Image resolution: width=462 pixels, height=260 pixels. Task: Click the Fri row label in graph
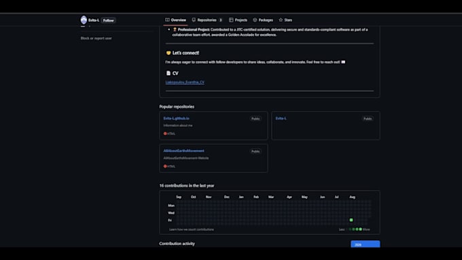(x=170, y=220)
